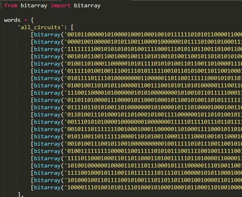Click bitarray on the line starting 01011110

47,78
